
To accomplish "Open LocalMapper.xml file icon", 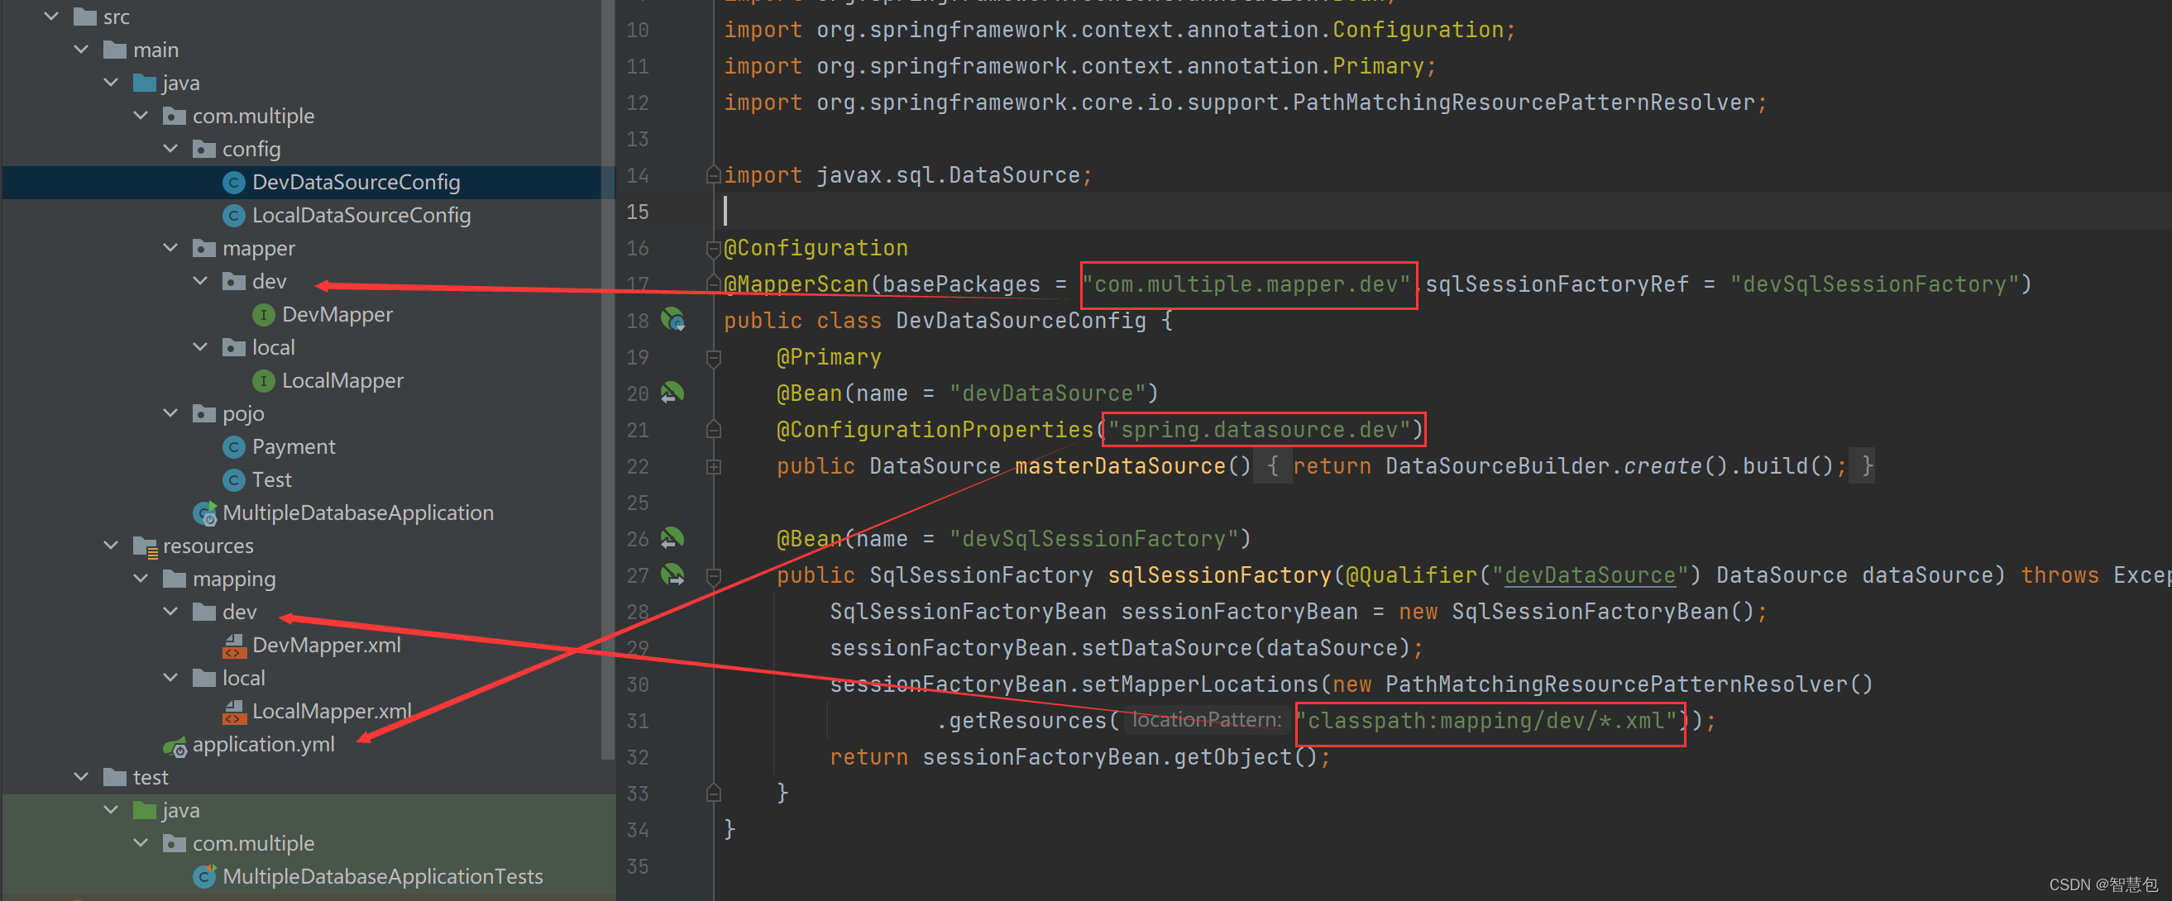I will tap(233, 713).
